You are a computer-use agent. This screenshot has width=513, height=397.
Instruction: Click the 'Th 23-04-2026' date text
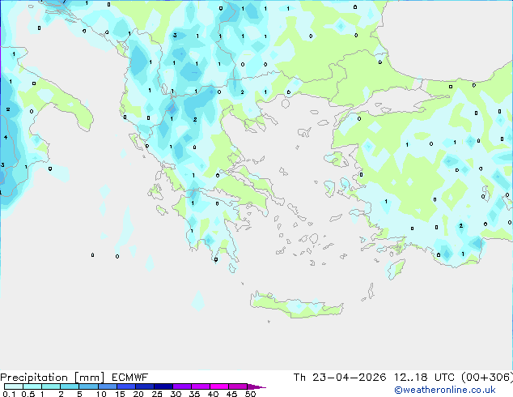[340, 378]
